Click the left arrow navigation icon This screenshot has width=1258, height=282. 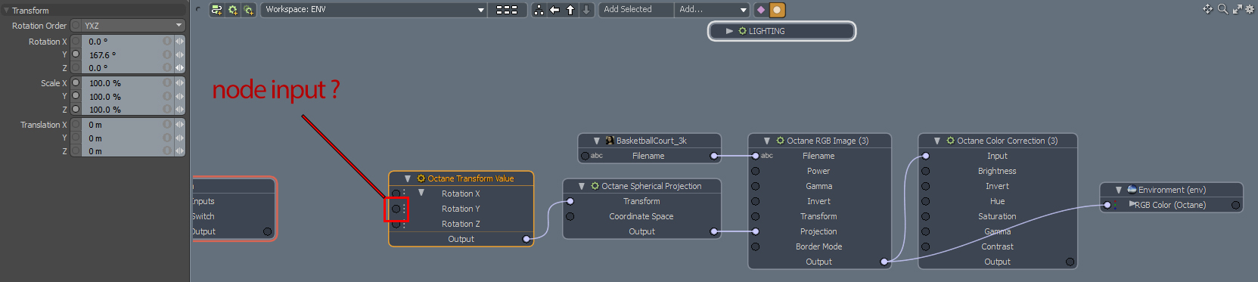click(x=554, y=10)
